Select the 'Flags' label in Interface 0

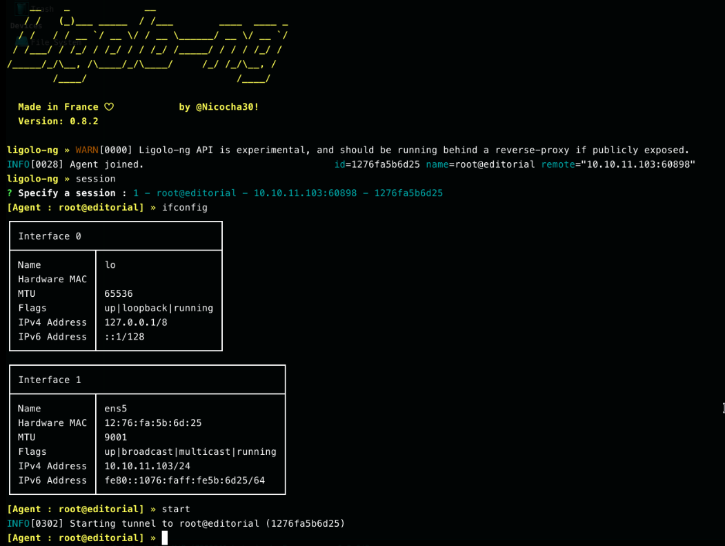click(32, 308)
